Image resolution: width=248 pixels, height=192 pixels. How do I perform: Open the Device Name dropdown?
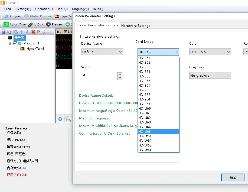(x=102, y=52)
